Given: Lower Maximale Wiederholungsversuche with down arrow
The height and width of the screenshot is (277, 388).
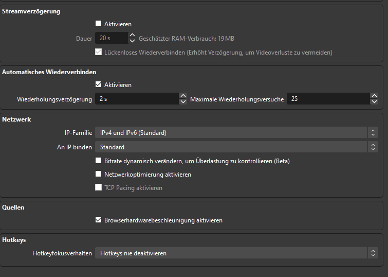Looking at the screenshot, I should (x=374, y=102).
